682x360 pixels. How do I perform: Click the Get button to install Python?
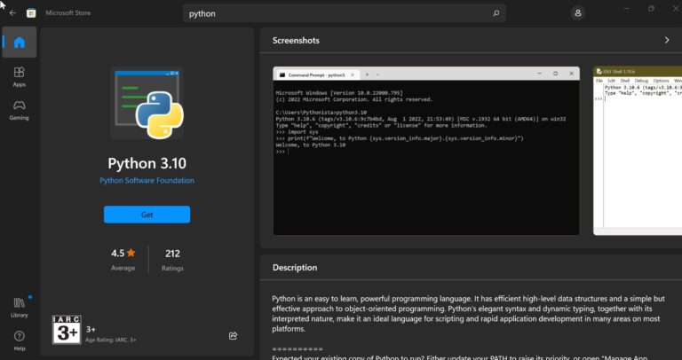(147, 215)
